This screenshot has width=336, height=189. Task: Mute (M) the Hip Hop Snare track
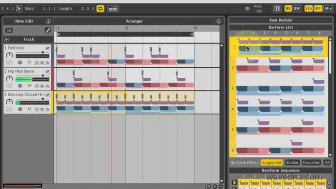point(42,86)
